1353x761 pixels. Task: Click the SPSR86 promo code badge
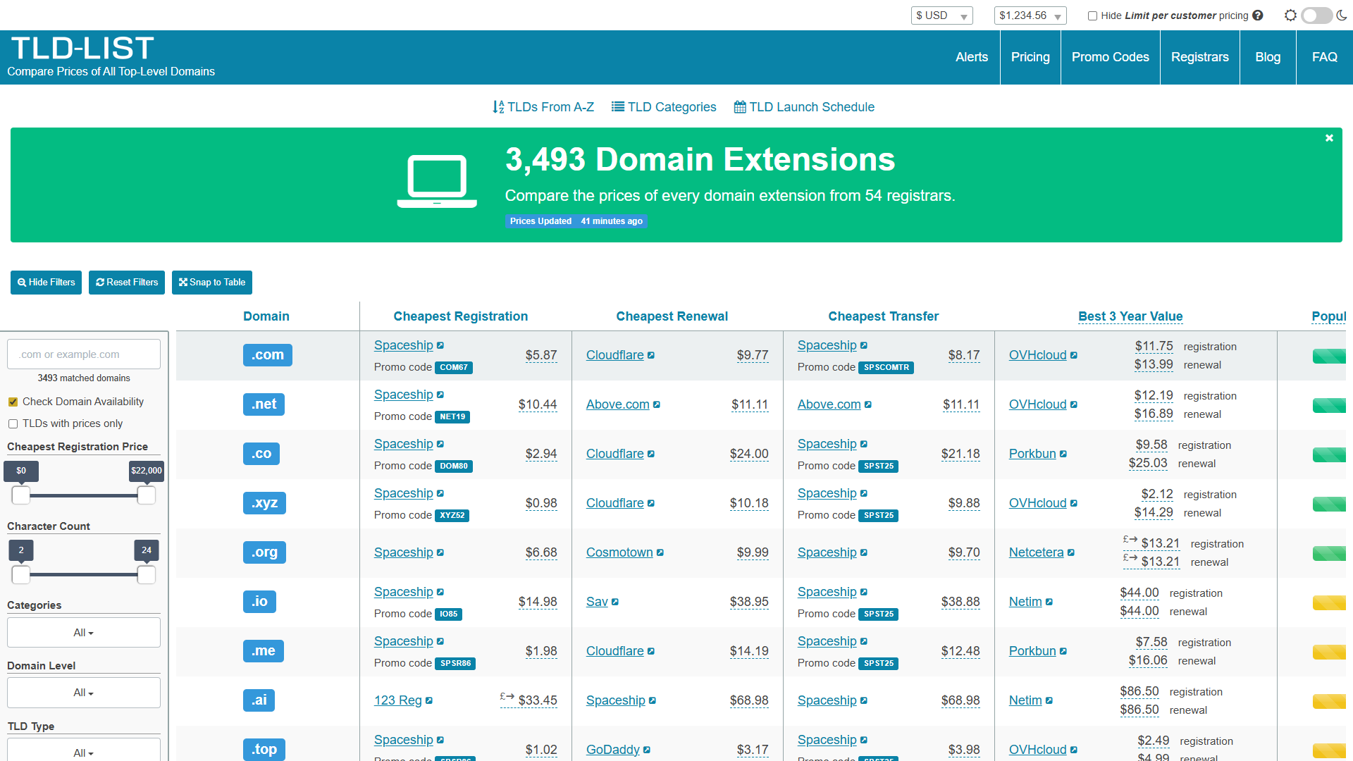click(455, 663)
